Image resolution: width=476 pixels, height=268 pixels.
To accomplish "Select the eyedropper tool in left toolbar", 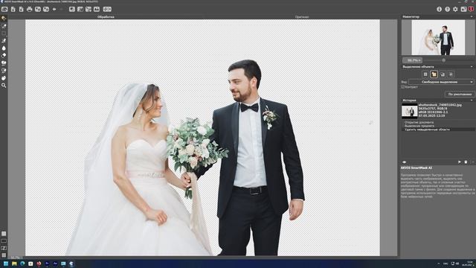I will tap(4, 26).
